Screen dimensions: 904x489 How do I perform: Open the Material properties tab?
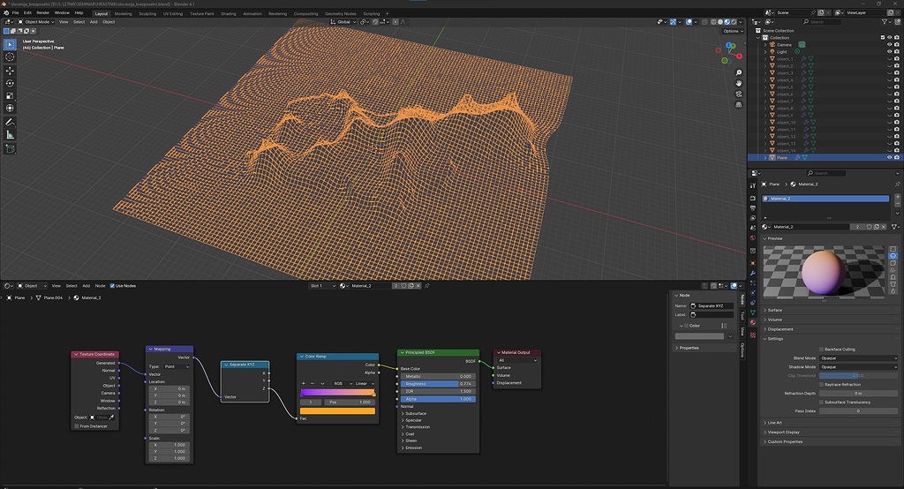point(753,323)
